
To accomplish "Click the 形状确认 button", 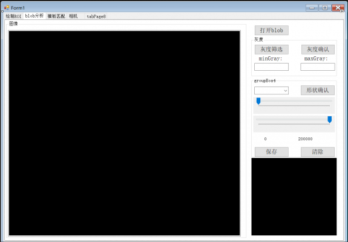I will (x=318, y=90).
